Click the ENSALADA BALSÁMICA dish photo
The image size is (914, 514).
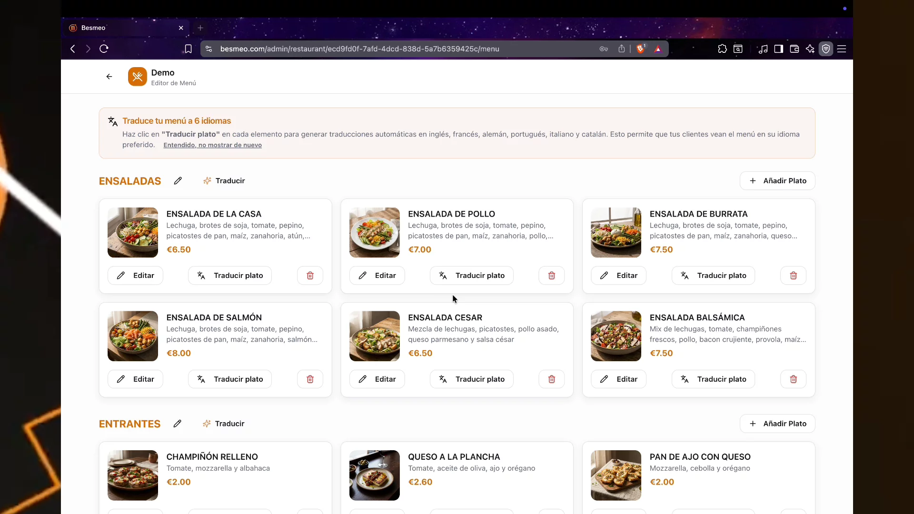pos(616,336)
